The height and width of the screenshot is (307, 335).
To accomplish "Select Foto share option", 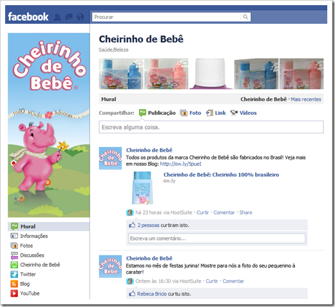I will [x=191, y=113].
